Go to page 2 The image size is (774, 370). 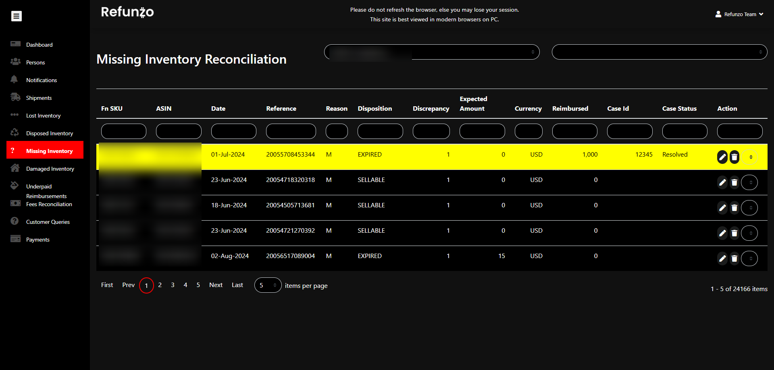point(160,285)
